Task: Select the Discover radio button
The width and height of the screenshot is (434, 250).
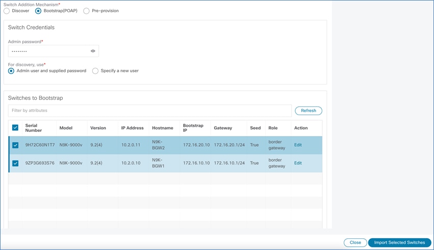Action: point(7,11)
